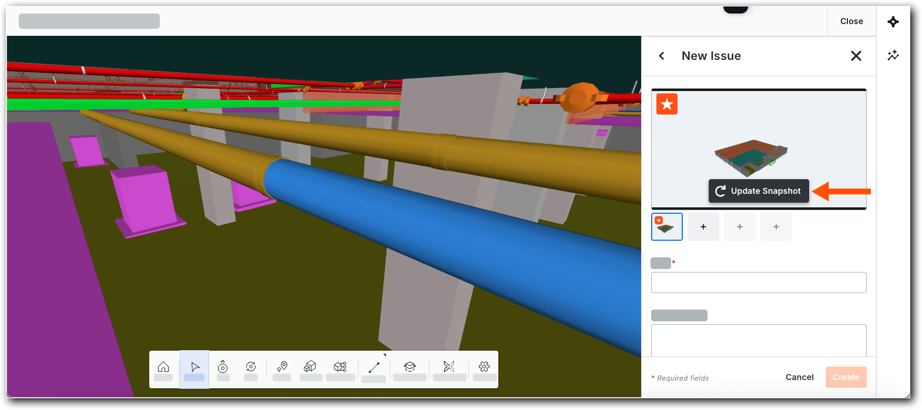This screenshot has width=922, height=410.
Task: Click the Home view icon in toolbar
Action: pyautogui.click(x=163, y=367)
